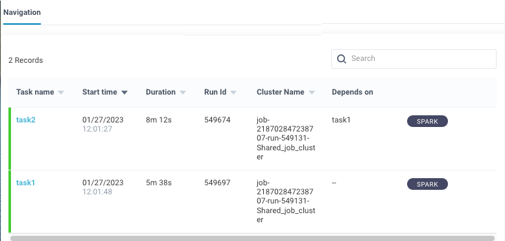Select Run Id 549674 cell
Viewport: 505px width, 241px height.
pyautogui.click(x=217, y=120)
